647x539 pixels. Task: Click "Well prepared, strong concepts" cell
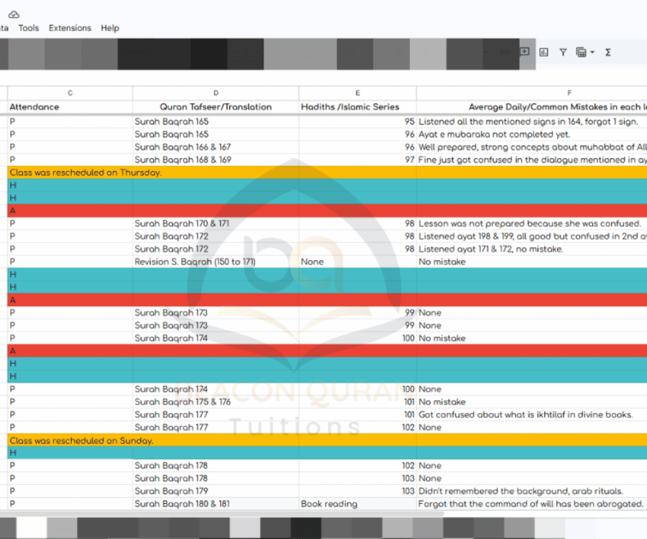pos(531,147)
